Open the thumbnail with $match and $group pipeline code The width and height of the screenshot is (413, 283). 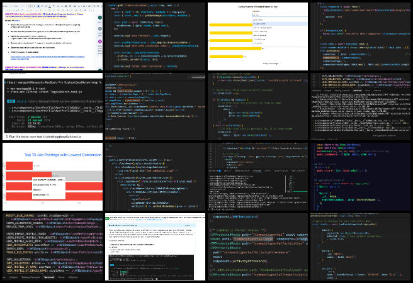360,247
